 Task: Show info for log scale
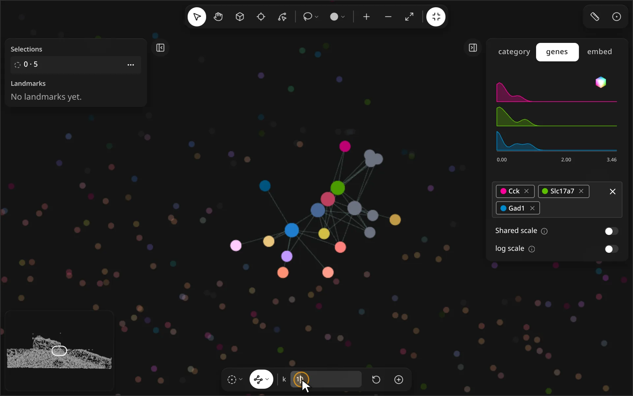531,249
